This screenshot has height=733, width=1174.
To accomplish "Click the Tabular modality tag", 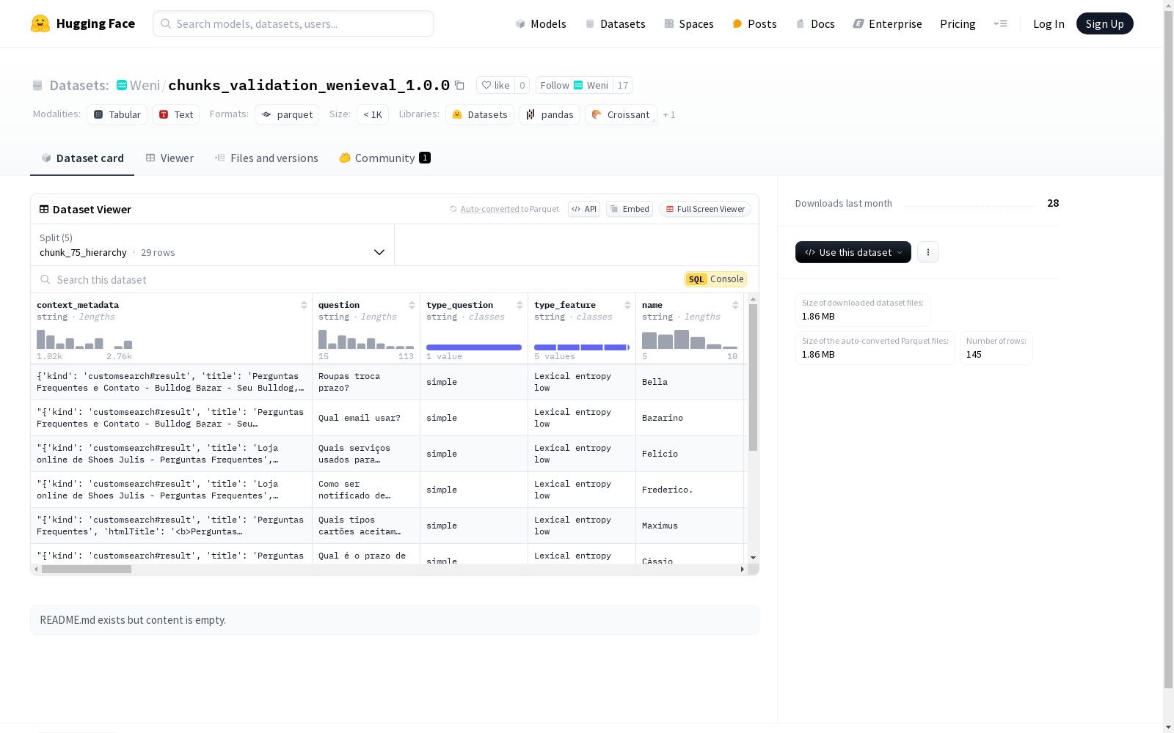I will 117,114.
